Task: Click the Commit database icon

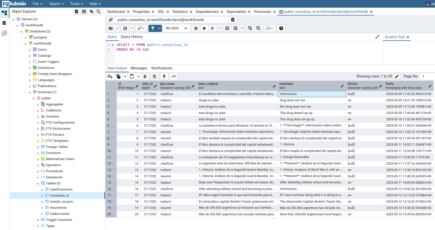Action: point(250,28)
